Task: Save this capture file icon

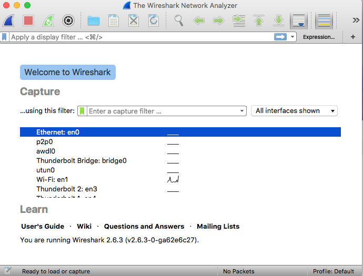Action: tap(114, 21)
